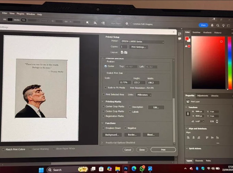This screenshot has height=173, width=233.
Task: Enable Emulsion Down checkbox
Action: coord(103,128)
